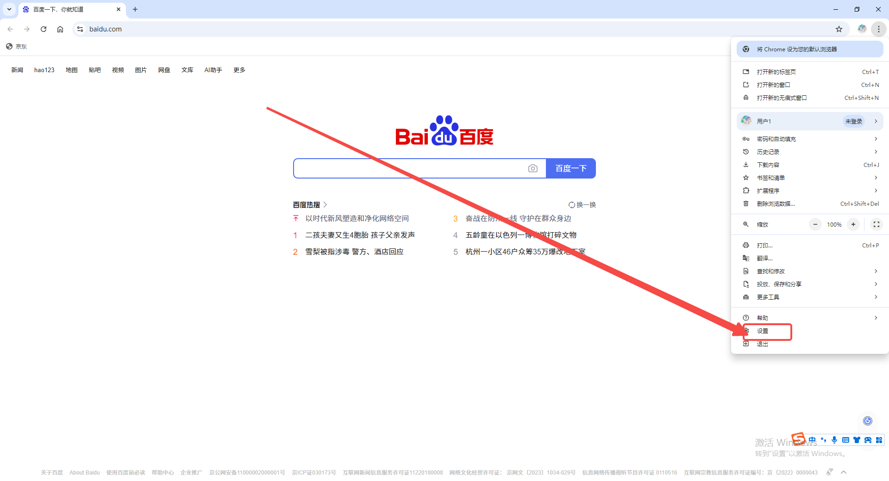This screenshot has height=481, width=889.
Task: Expand 查找和修改 submenu
Action: (x=810, y=271)
